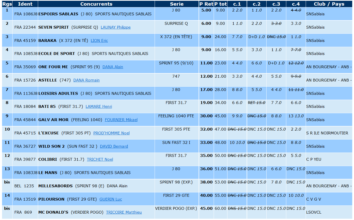Click the Rgs column header
The image size is (354, 220).
pos(7,4)
